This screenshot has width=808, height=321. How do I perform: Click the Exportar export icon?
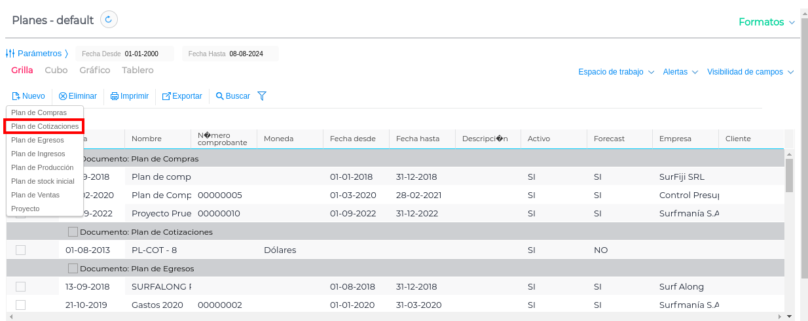(x=166, y=96)
